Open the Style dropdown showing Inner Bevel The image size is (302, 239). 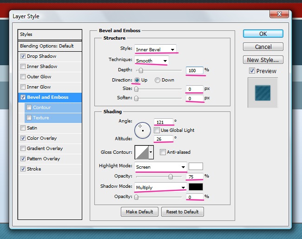click(155, 49)
